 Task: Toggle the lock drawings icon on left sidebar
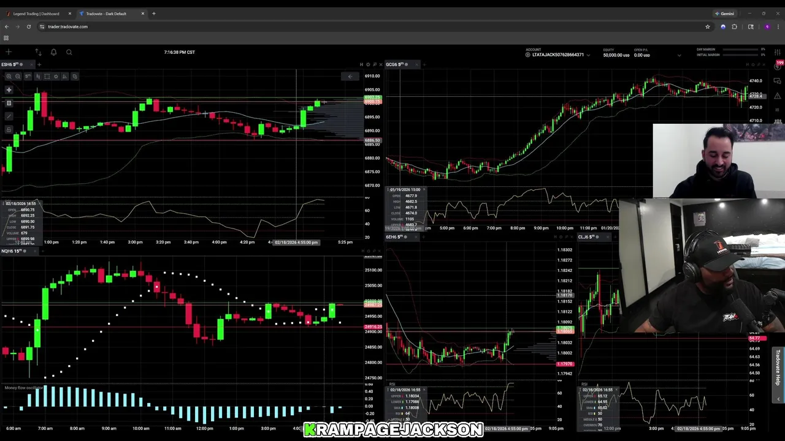click(x=9, y=129)
